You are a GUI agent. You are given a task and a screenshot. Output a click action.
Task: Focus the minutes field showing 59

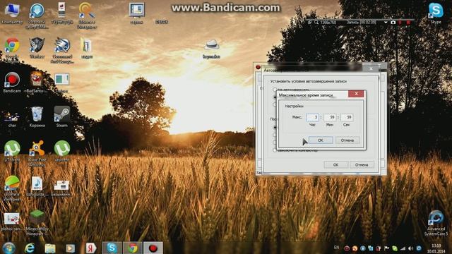(330, 117)
